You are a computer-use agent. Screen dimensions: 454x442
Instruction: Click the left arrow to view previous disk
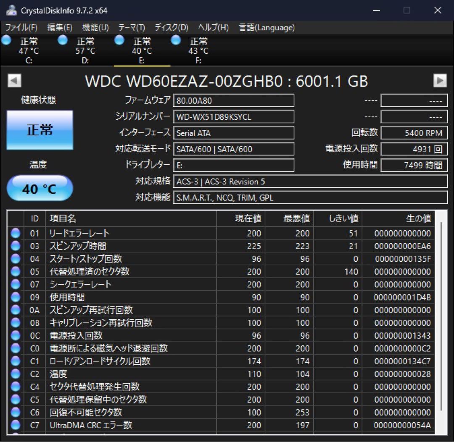point(14,81)
